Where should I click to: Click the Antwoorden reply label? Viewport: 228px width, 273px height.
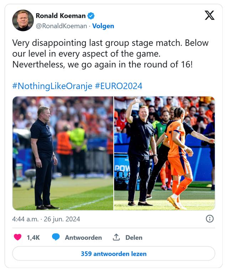tap(83, 237)
